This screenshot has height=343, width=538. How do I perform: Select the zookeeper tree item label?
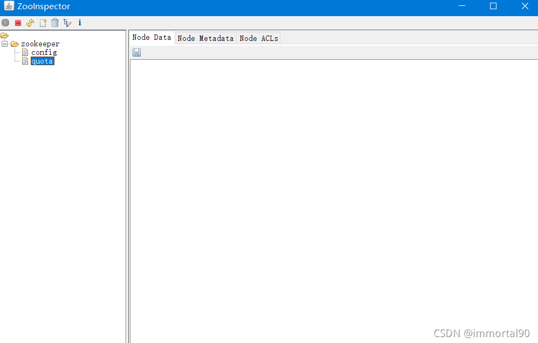40,44
